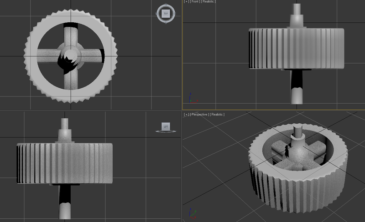Open the [+] menu in the Perspective viewport
The image size is (365, 222).
(186, 115)
